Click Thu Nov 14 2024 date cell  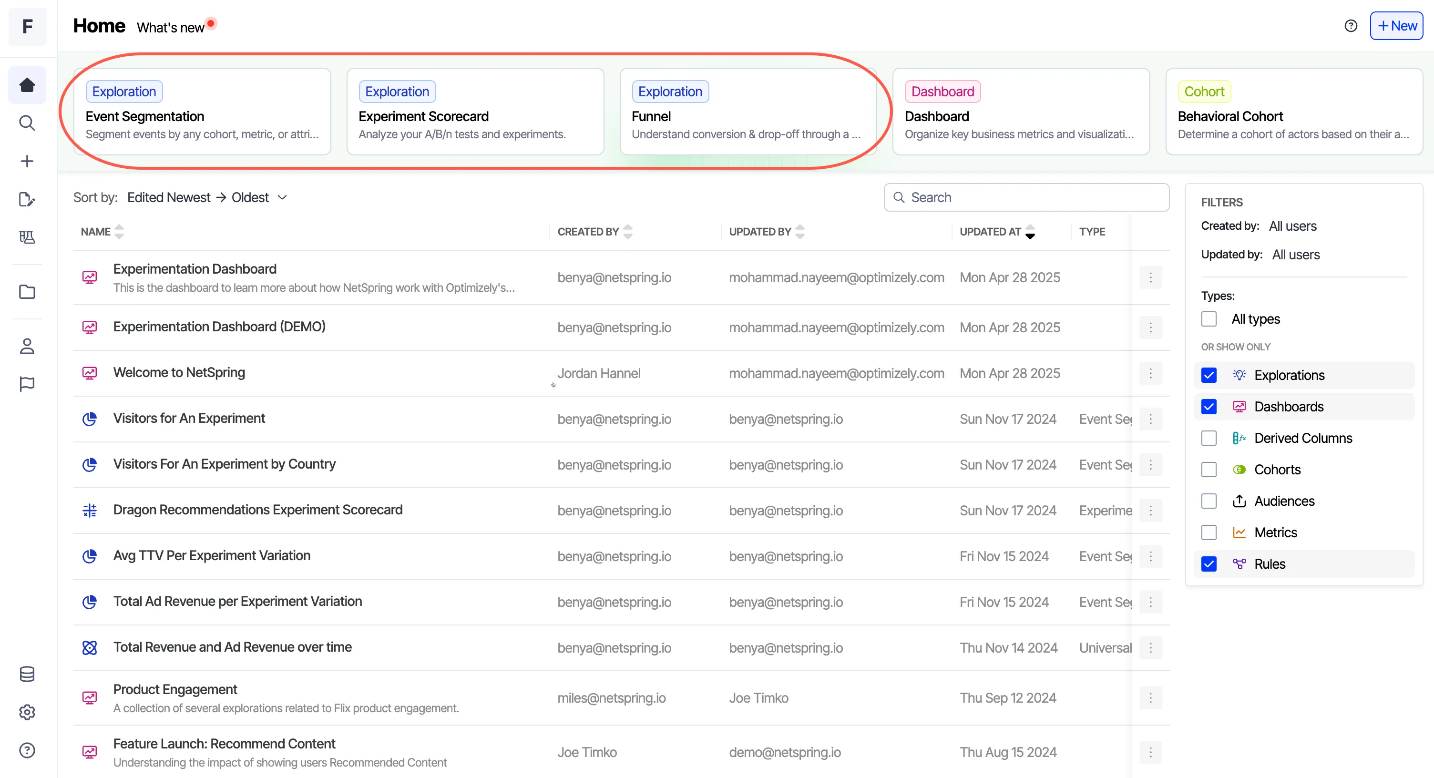(1008, 647)
